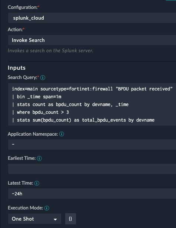Click the Earliest Time info icon
The width and height of the screenshot is (176, 228).
coord(39,158)
